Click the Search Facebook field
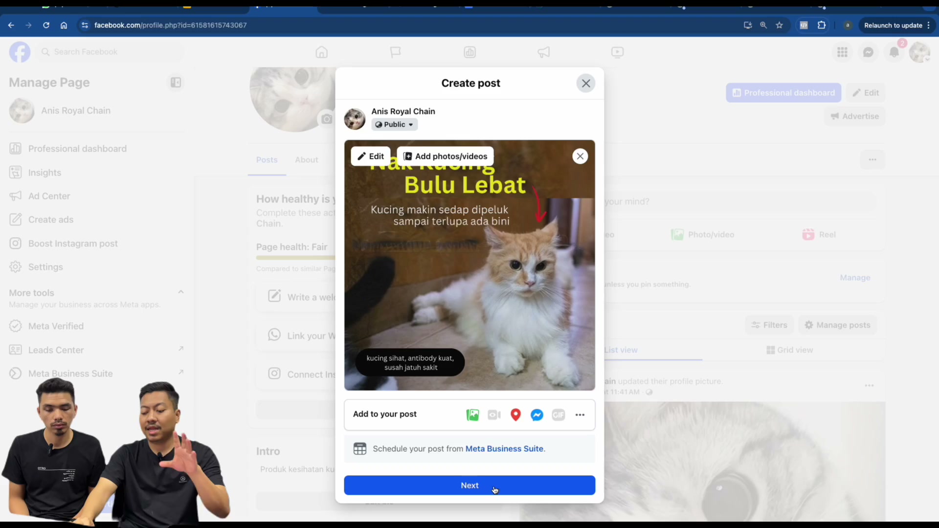The width and height of the screenshot is (939, 528). 110,52
